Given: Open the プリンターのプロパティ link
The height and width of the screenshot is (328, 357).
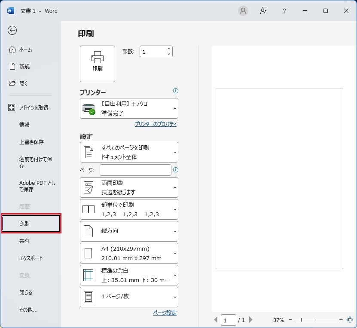Looking at the screenshot, I should click(156, 124).
